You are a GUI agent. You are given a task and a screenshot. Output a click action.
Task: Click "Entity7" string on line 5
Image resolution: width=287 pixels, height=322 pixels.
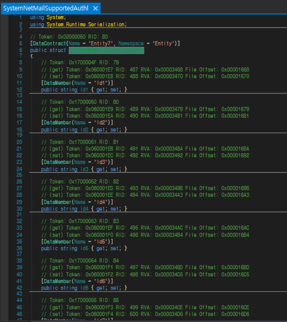(x=100, y=44)
